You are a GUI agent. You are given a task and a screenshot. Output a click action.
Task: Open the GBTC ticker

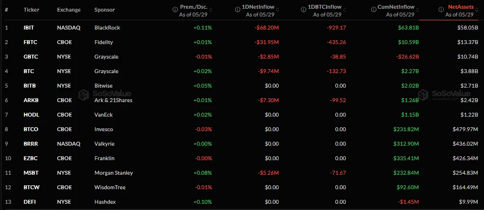coord(31,57)
